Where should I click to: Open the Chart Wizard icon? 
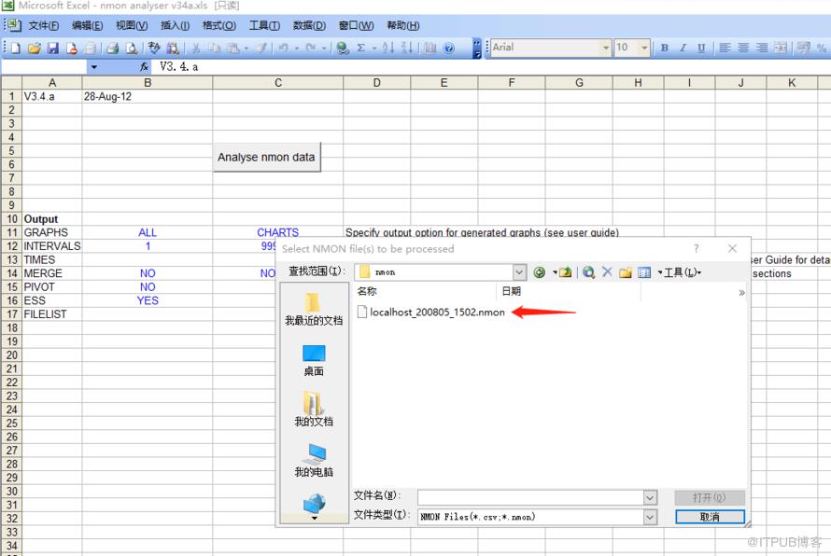pos(430,49)
